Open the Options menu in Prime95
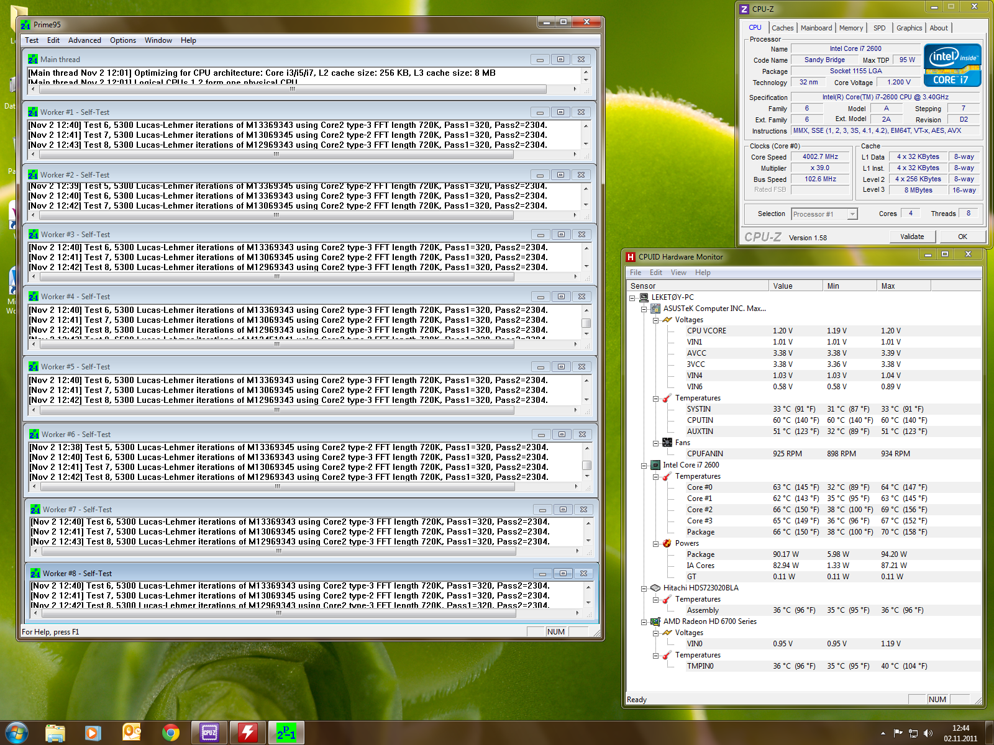This screenshot has width=994, height=745. [123, 40]
